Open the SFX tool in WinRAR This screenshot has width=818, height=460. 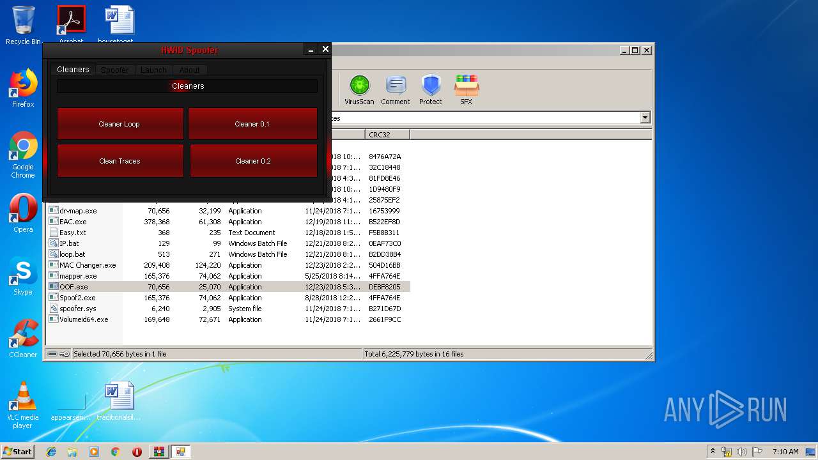coord(467,90)
